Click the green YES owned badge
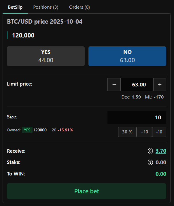Viewport: 174px width, 206px height. pyautogui.click(x=27, y=130)
